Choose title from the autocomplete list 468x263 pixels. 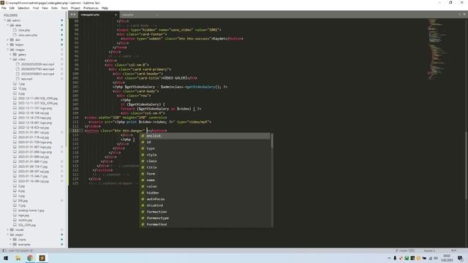tap(205, 167)
